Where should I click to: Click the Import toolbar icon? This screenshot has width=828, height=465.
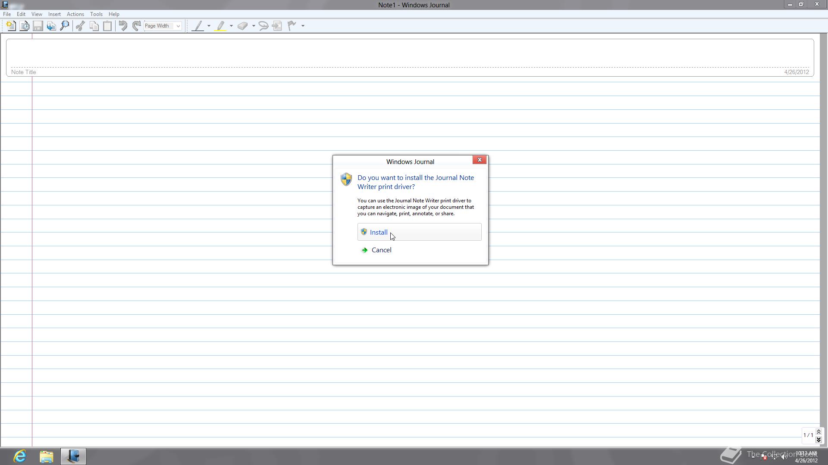[x=51, y=26]
